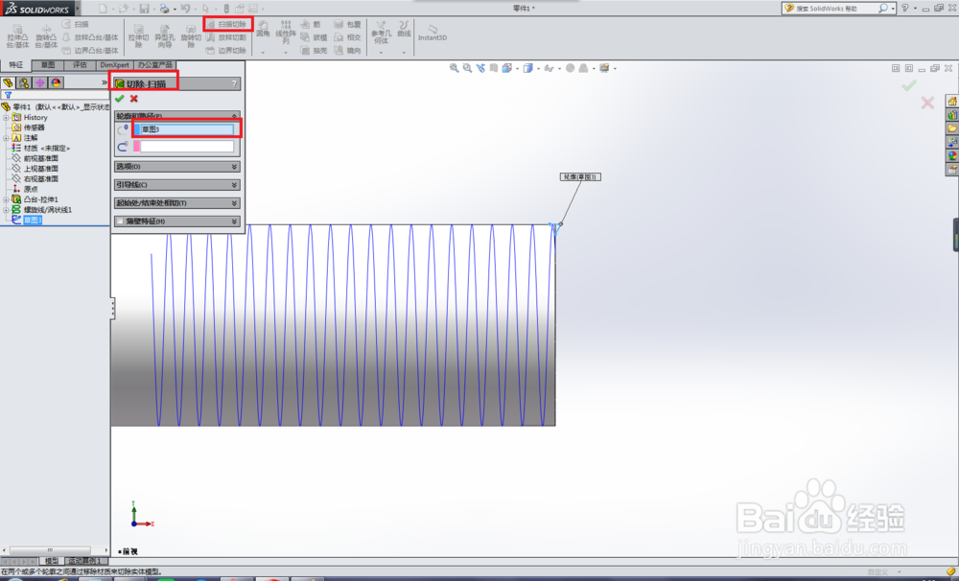Click the 搜索 SolidWorks 帮助 search field
This screenshot has height=581, width=959.
point(836,9)
